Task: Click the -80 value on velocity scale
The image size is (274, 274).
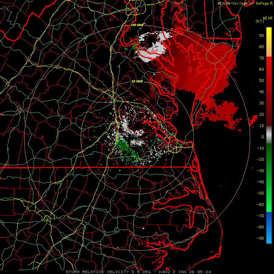Action: [x=260, y=227]
